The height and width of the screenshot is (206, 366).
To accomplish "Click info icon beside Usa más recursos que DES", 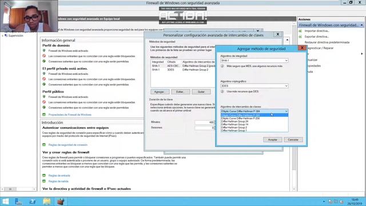I will coord(222,92).
